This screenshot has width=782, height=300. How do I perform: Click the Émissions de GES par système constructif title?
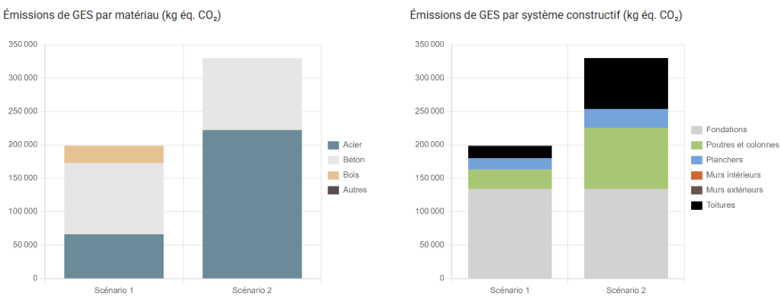[x=546, y=15]
